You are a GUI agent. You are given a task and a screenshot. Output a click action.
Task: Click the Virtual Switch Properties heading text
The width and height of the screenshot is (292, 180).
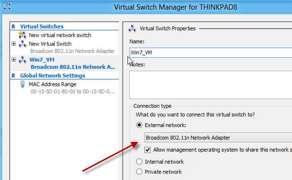pyautogui.click(x=167, y=28)
